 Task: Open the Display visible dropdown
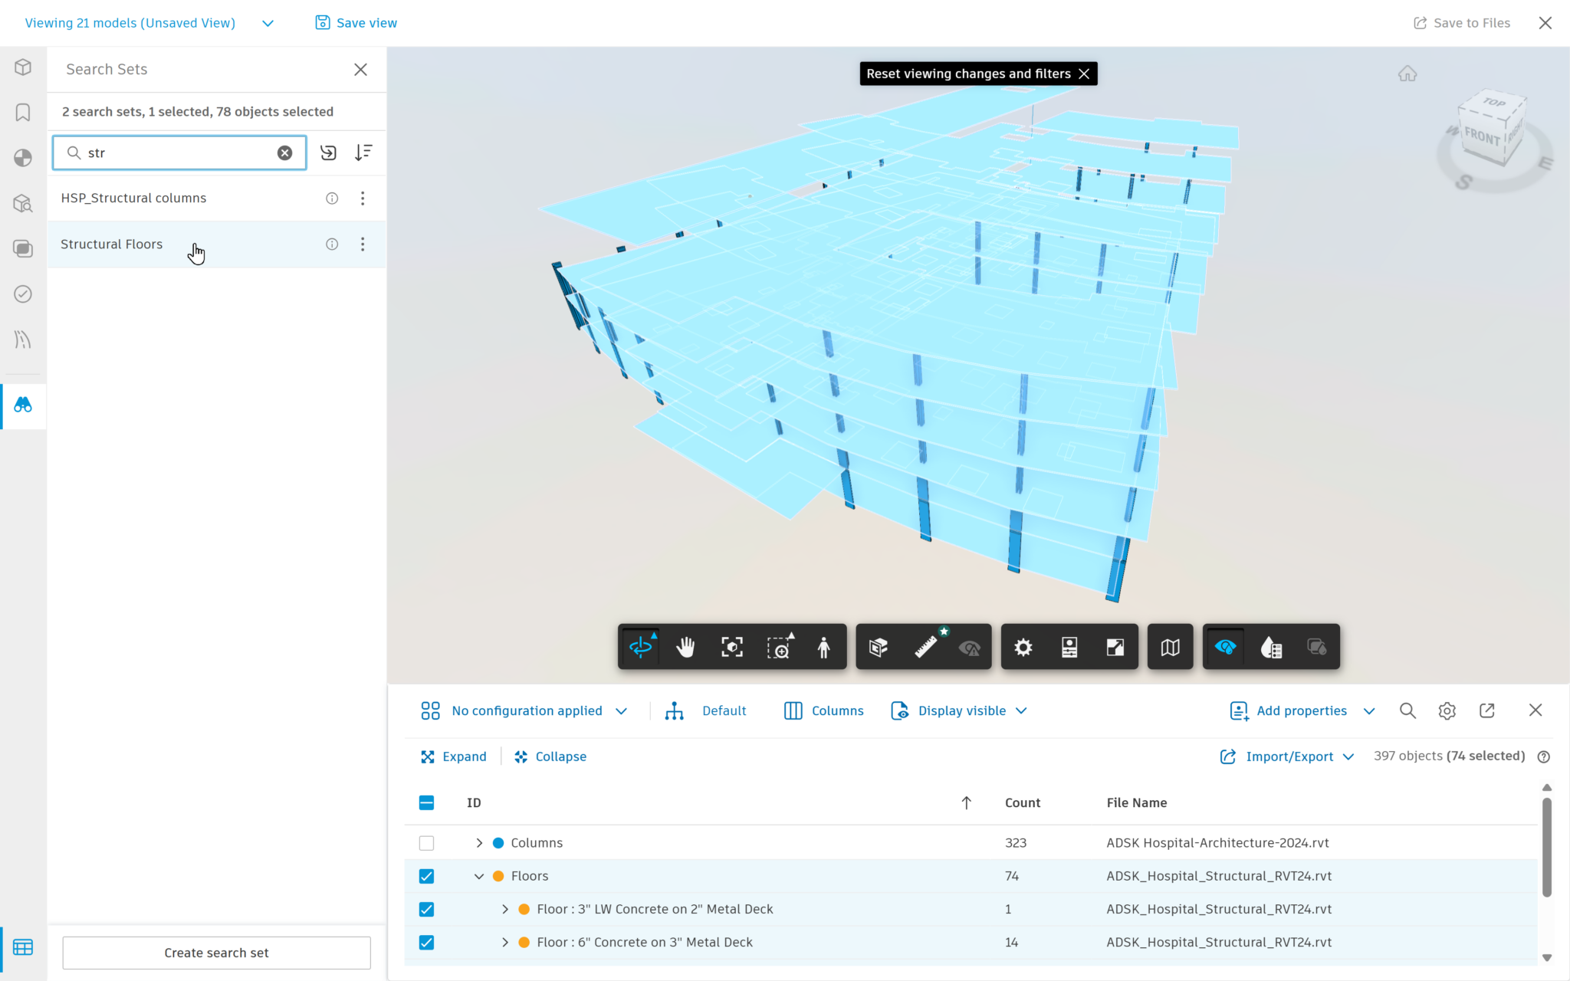960,710
